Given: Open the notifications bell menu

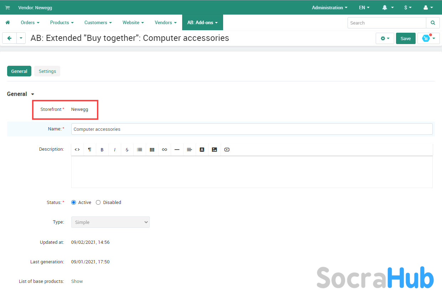Looking at the screenshot, I should (x=388, y=7).
